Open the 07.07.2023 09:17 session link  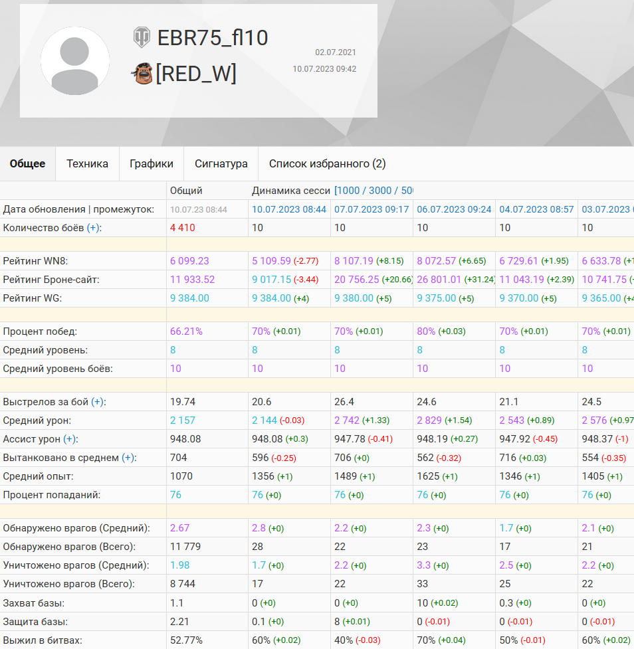(371, 209)
